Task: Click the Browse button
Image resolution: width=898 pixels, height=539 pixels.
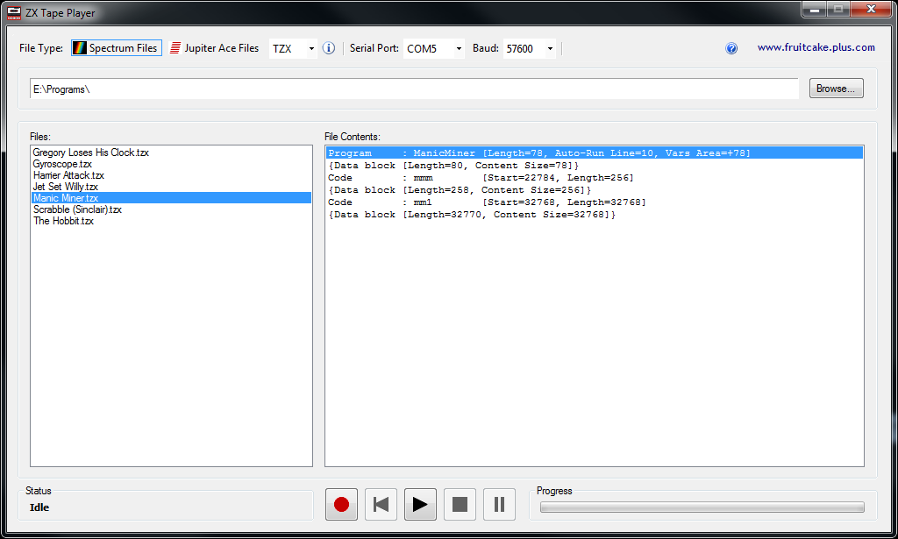Action: [836, 89]
